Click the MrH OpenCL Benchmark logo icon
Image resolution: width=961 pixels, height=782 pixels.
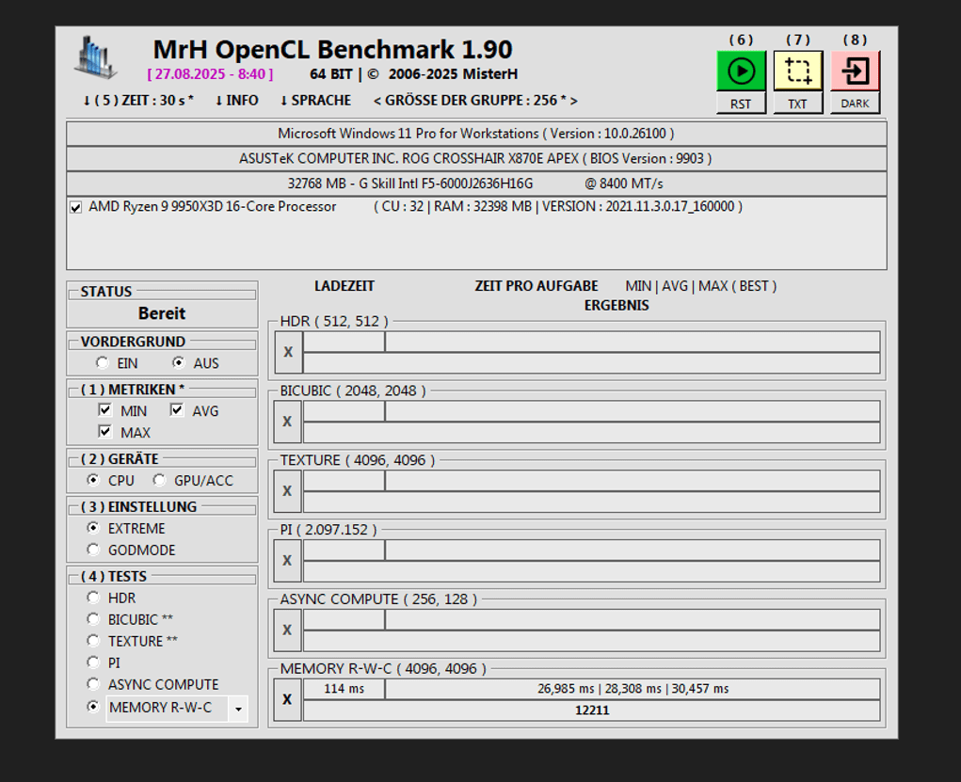click(x=95, y=57)
